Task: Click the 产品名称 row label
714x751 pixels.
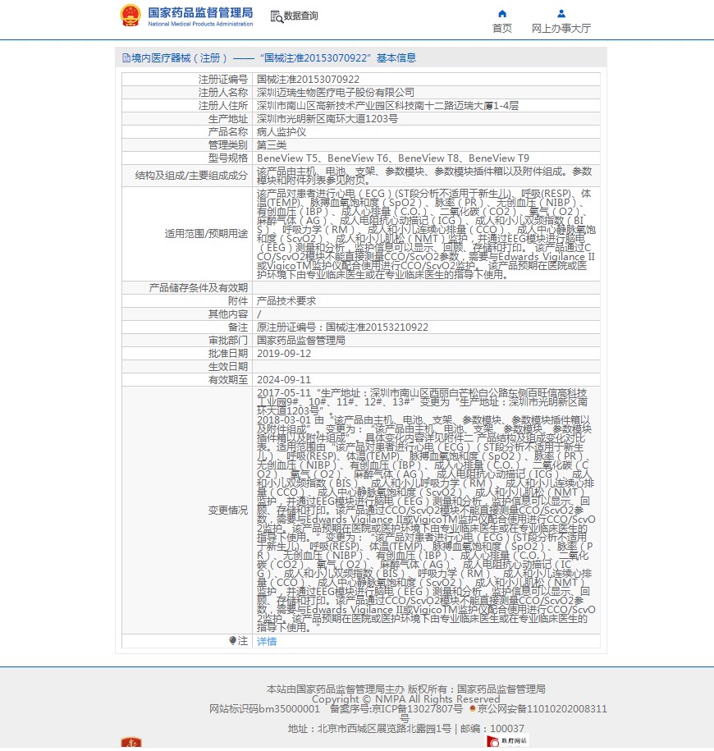Action: (228, 131)
